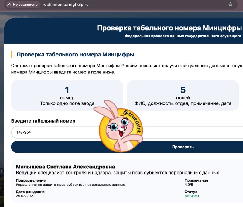Click the subtitle 'Федеральная проверка данных государственного служащего'
The width and height of the screenshot is (243, 207).
click(183, 36)
